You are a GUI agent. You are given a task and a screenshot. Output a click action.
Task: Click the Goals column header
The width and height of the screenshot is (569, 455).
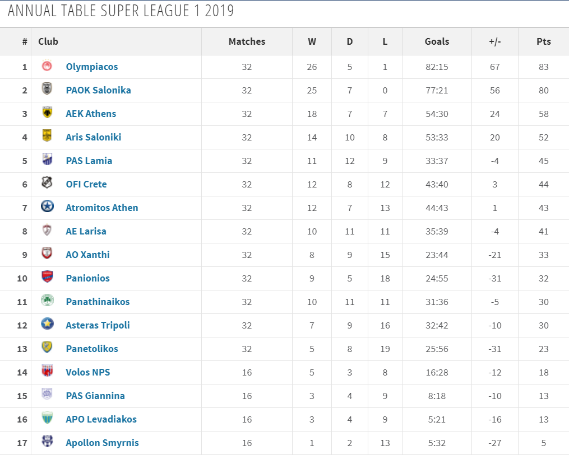click(437, 41)
